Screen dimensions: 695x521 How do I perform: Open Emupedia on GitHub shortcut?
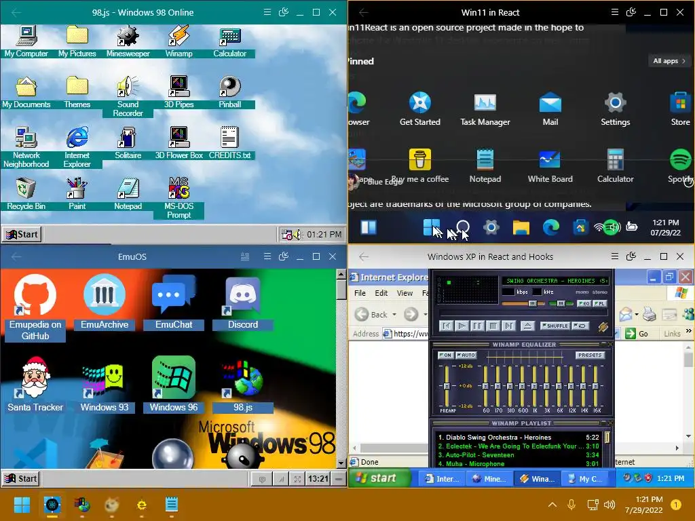[35, 307]
